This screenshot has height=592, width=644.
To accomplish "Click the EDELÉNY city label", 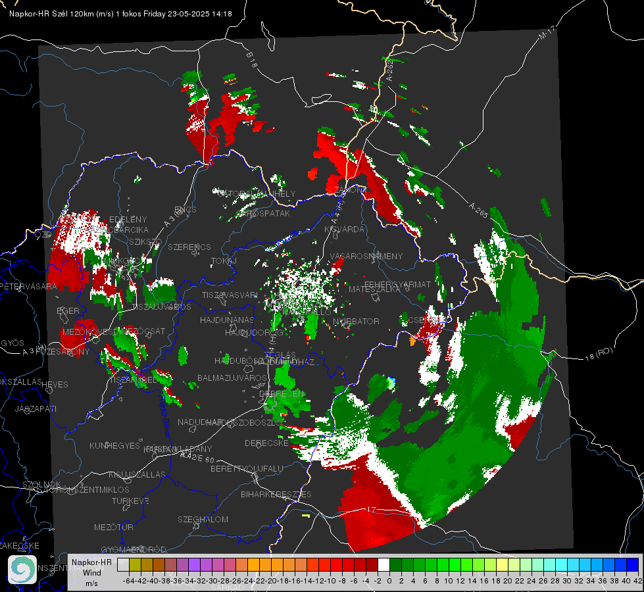I will point(128,220).
